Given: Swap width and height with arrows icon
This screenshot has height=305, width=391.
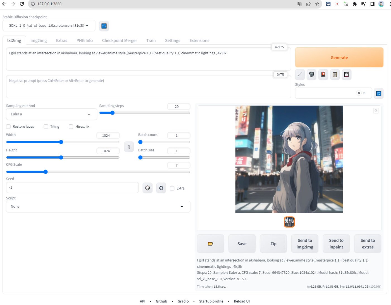Looking at the screenshot, I should [129, 147].
